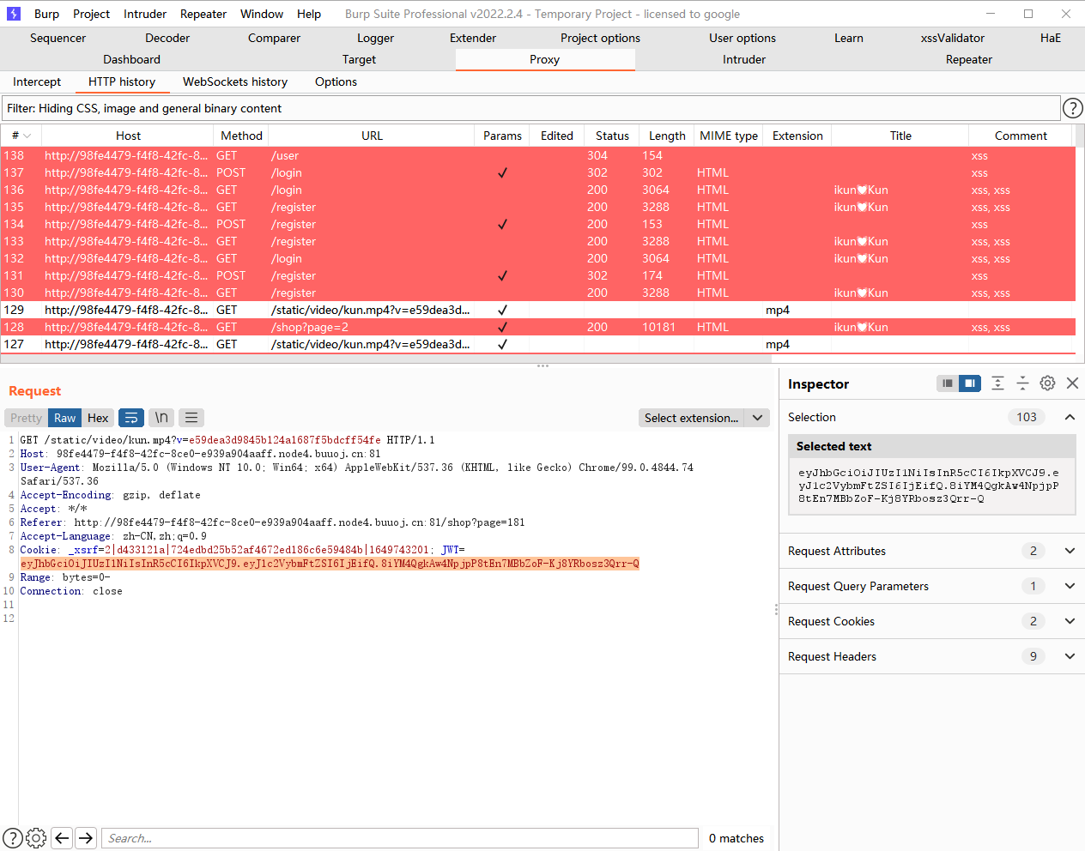Select Hex view of request

coord(98,418)
